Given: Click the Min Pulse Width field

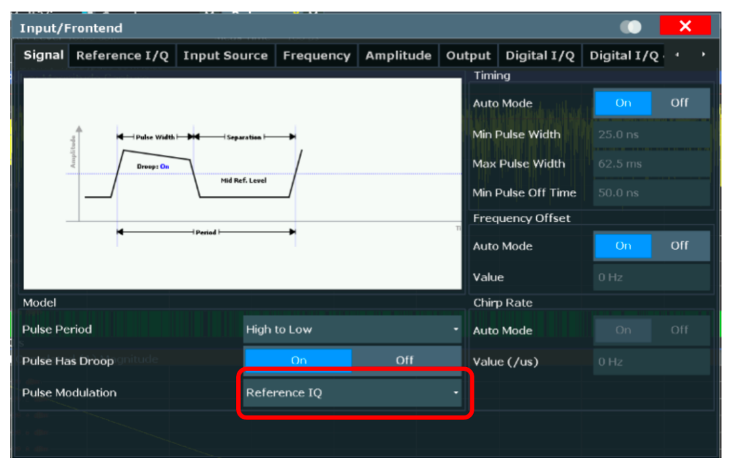Looking at the screenshot, I should point(652,134).
